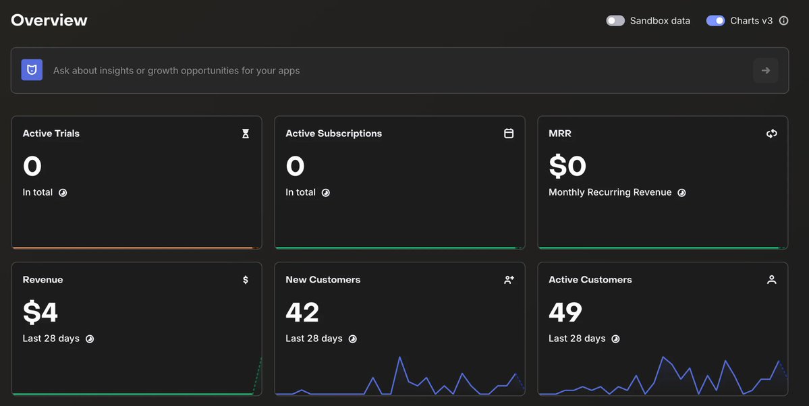Click the Revenue dollar sign icon
Image resolution: width=809 pixels, height=406 pixels.
point(246,280)
